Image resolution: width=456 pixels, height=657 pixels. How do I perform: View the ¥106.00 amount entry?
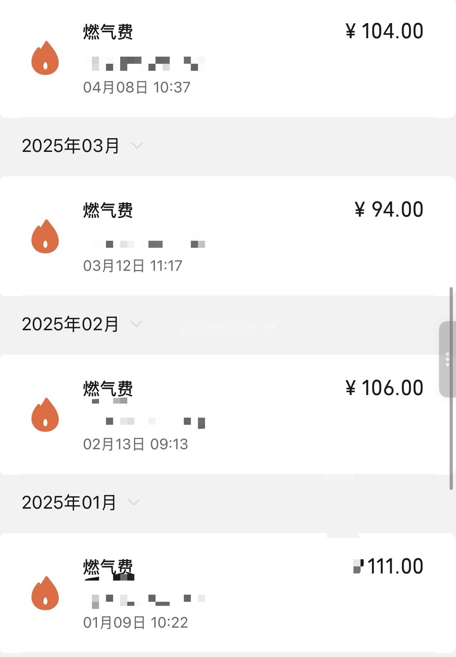click(x=384, y=388)
